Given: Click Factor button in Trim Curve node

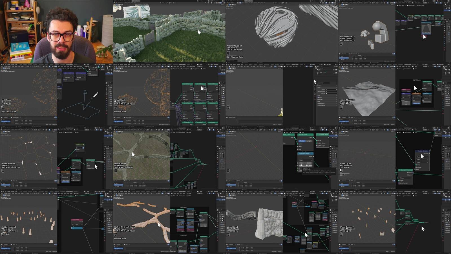Looking at the screenshot, I should [302, 141].
